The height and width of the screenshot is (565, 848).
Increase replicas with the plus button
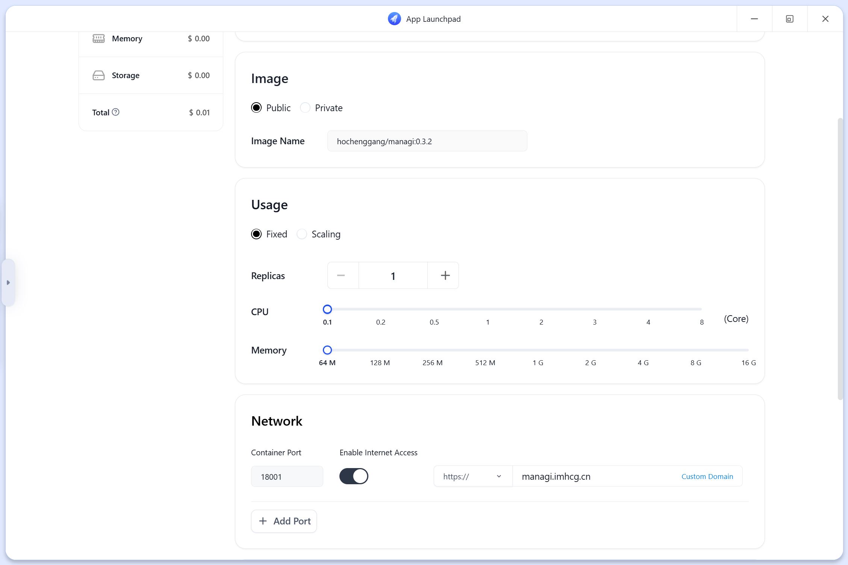pos(444,275)
